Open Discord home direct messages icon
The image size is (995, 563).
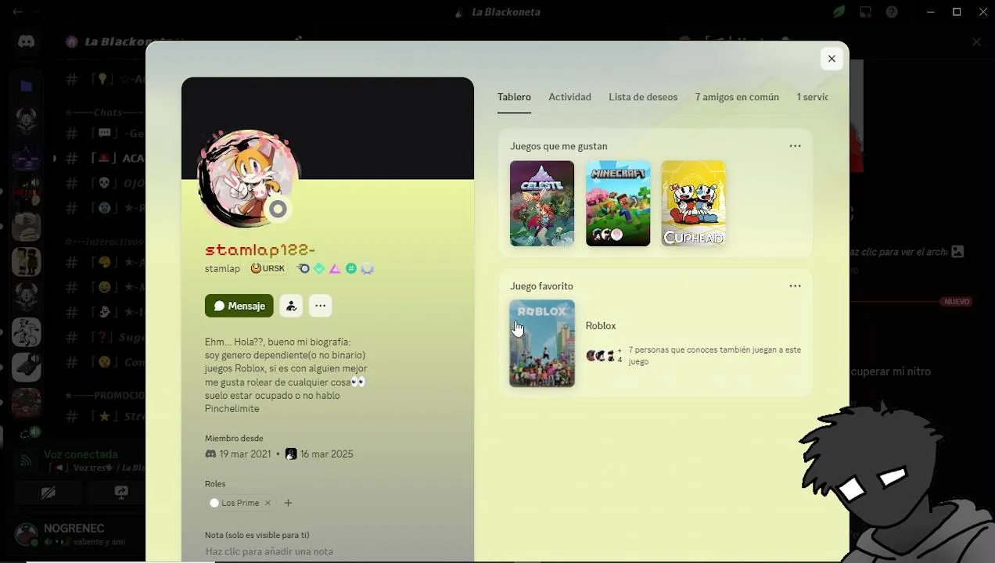[27, 41]
